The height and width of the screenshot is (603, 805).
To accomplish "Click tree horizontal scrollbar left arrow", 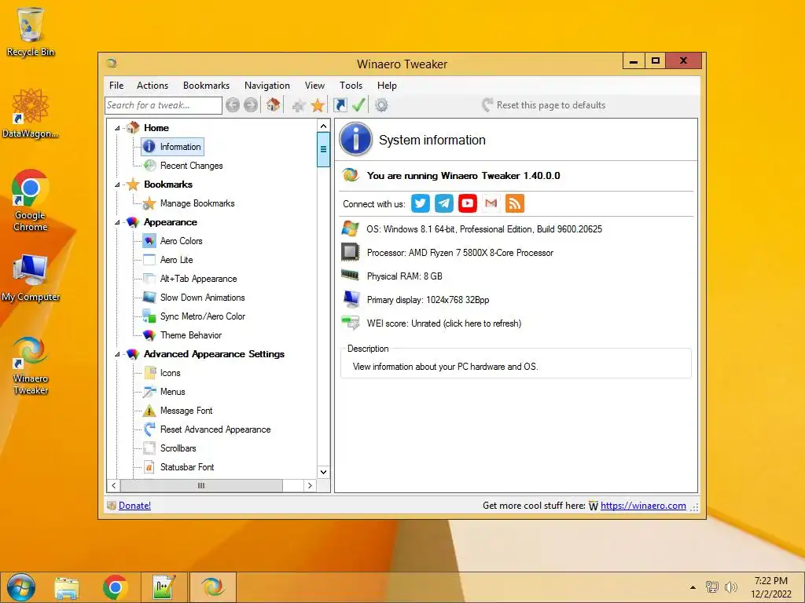I will pyautogui.click(x=113, y=485).
